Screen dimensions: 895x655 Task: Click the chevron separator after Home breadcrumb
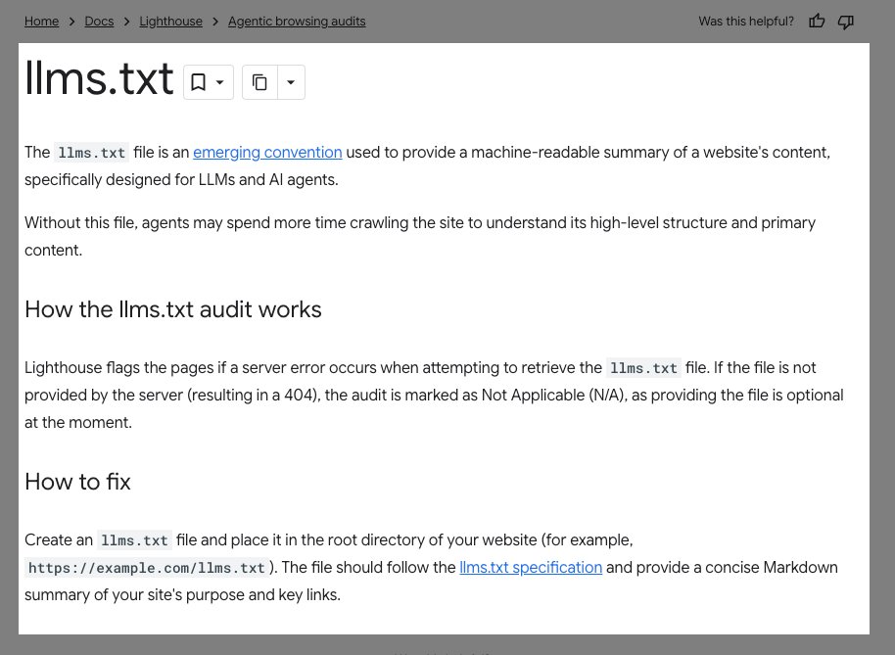tap(71, 22)
